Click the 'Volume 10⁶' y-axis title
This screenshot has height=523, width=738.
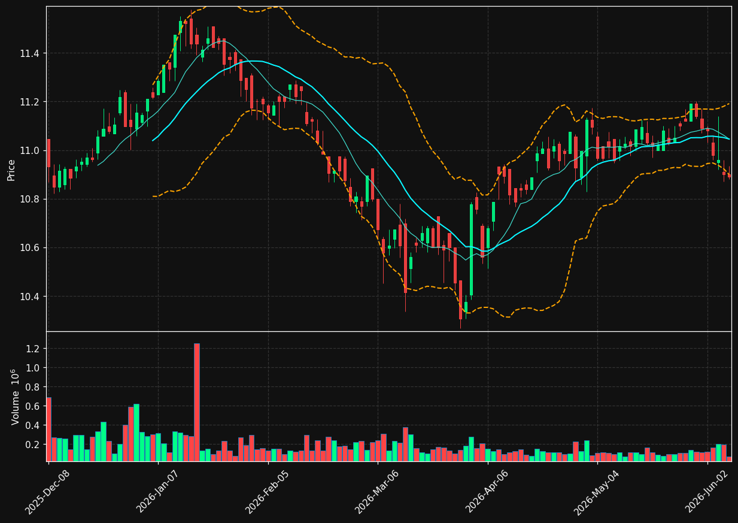pos(15,397)
